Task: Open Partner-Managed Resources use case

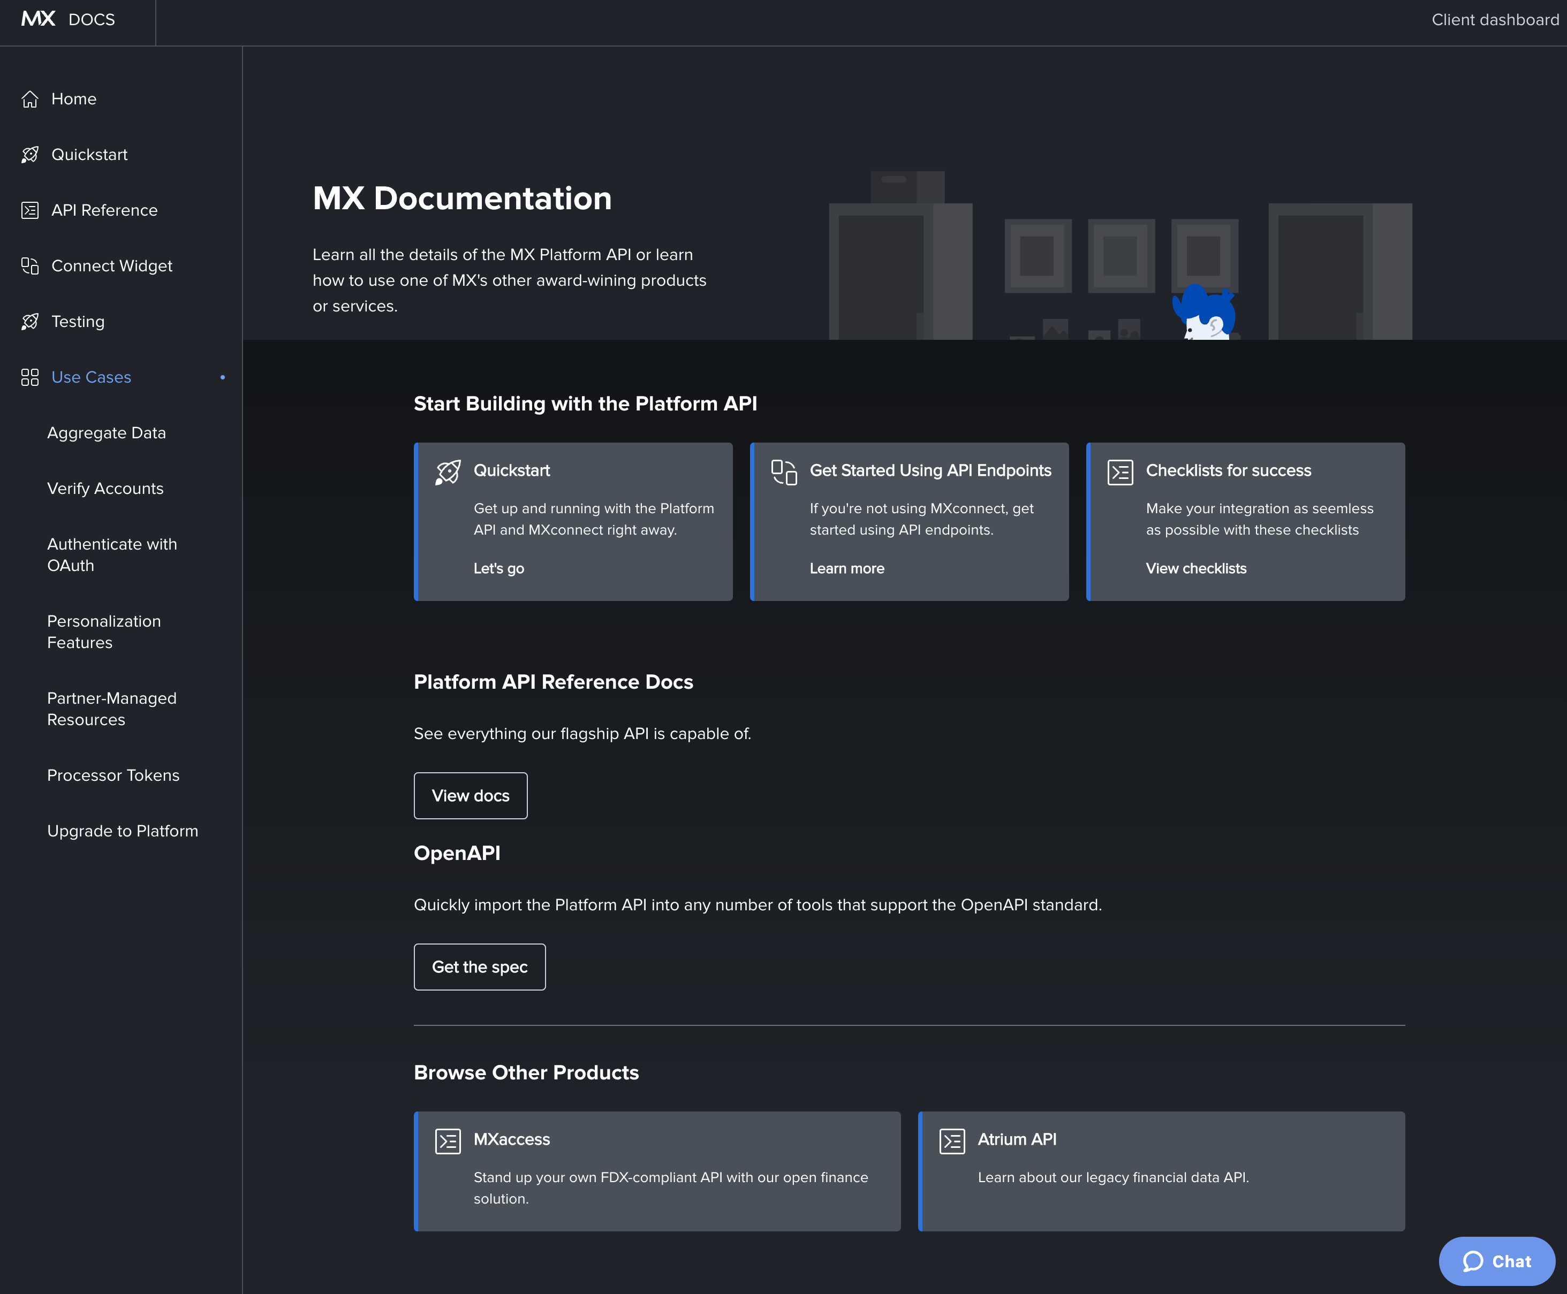Action: tap(112, 709)
